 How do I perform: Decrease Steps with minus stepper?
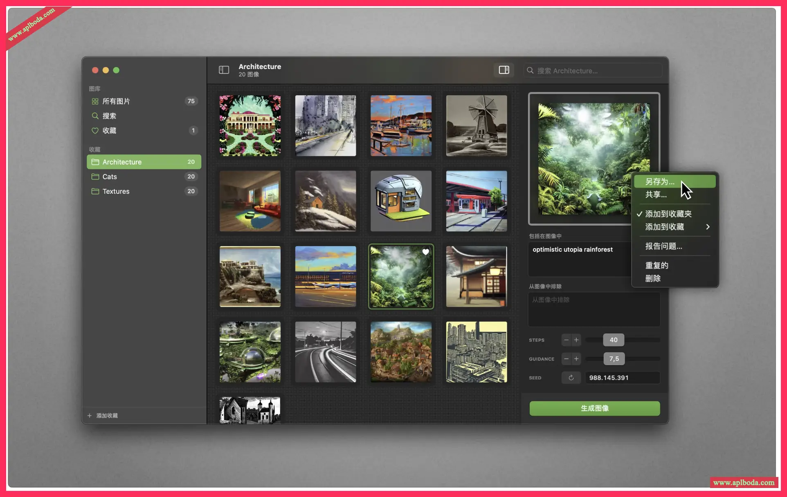(566, 340)
